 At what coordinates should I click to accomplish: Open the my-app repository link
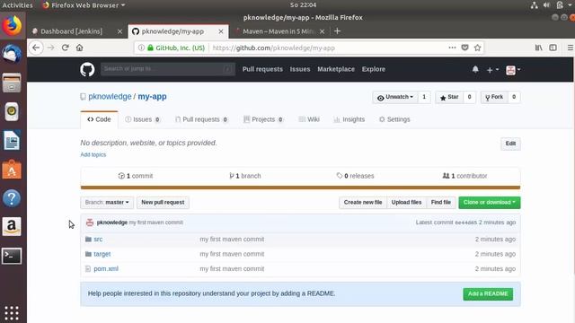tap(152, 96)
